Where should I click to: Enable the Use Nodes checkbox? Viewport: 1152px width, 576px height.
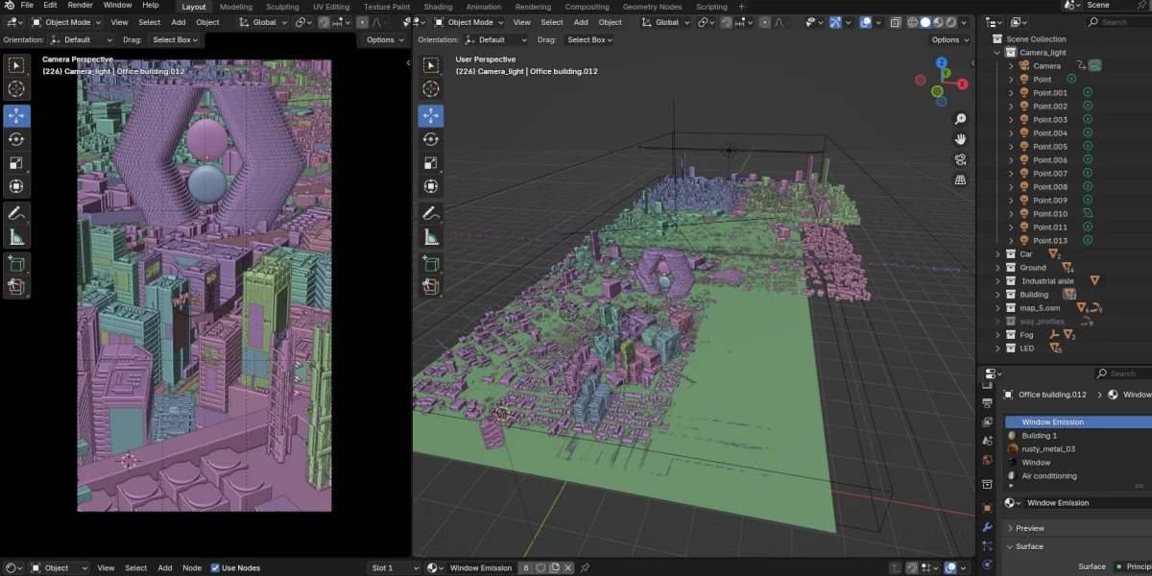tap(213, 567)
